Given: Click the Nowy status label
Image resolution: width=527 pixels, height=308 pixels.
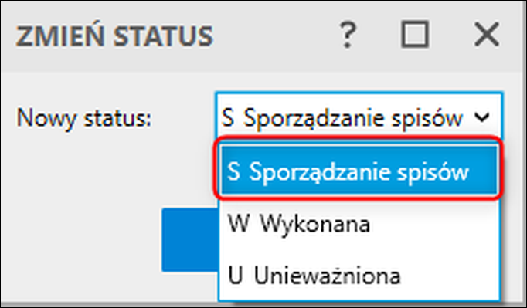Looking at the screenshot, I should (84, 118).
